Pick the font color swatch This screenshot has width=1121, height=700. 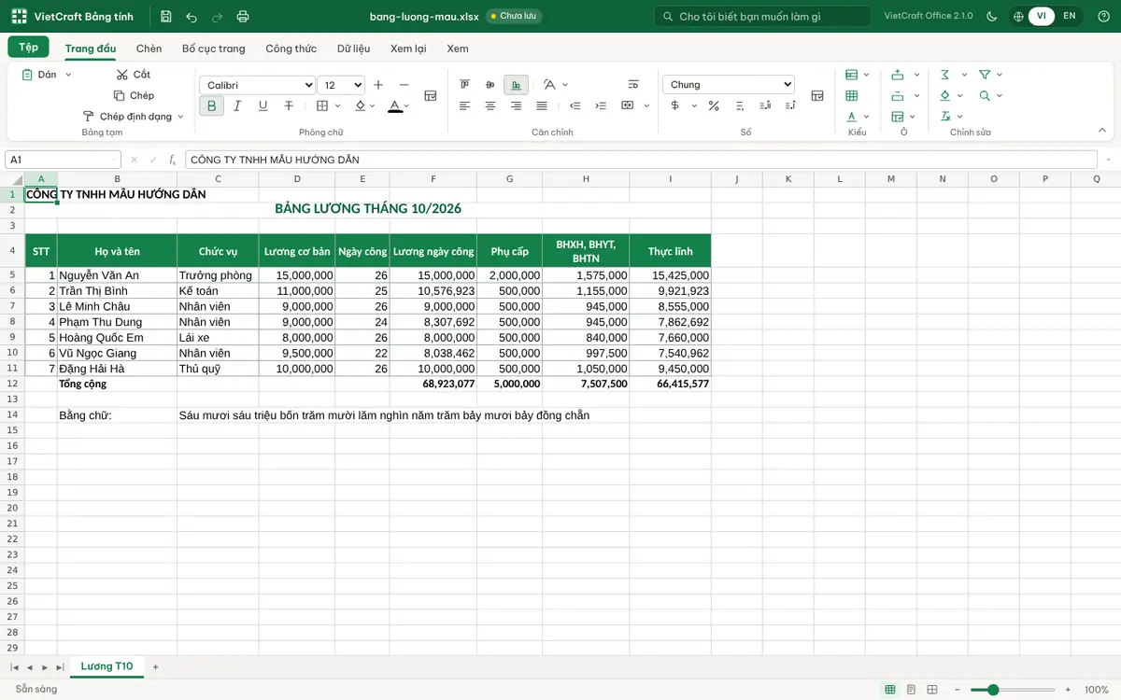click(395, 106)
